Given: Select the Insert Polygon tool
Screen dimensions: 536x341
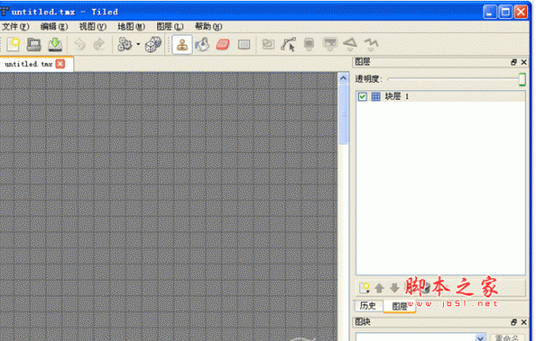Looking at the screenshot, I should pyautogui.click(x=350, y=45).
